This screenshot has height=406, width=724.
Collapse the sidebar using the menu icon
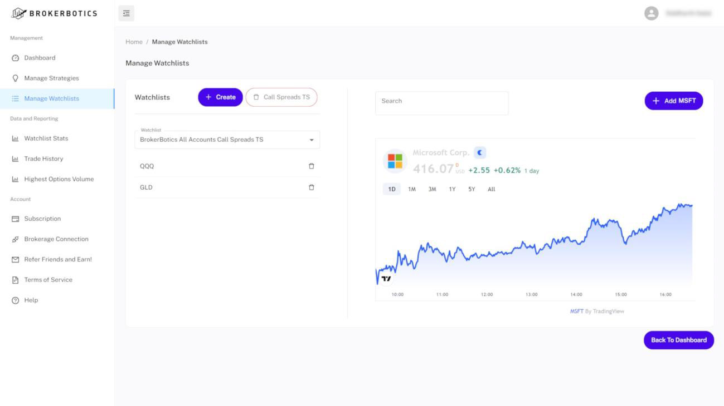pos(127,13)
